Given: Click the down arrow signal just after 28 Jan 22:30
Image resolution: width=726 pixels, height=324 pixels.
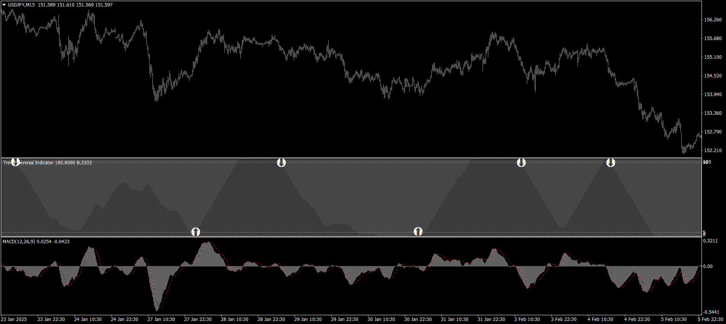Looking at the screenshot, I should [281, 163].
